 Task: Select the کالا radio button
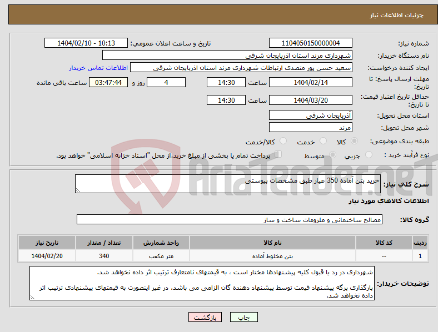354,141
